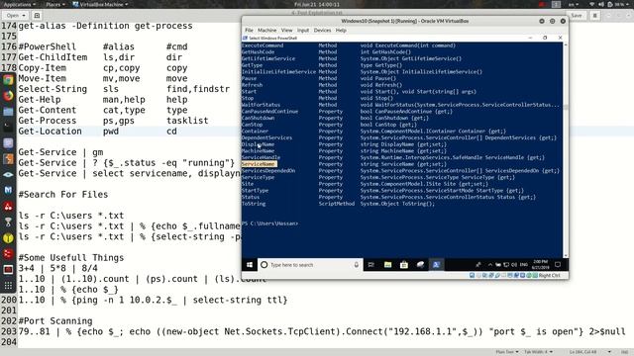Open the File menu in VirtualBox
This screenshot has width=634, height=356.
249,31
